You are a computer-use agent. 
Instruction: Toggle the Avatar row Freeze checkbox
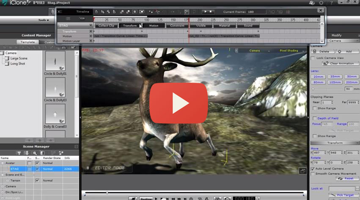pyautogui.click(x=29, y=163)
